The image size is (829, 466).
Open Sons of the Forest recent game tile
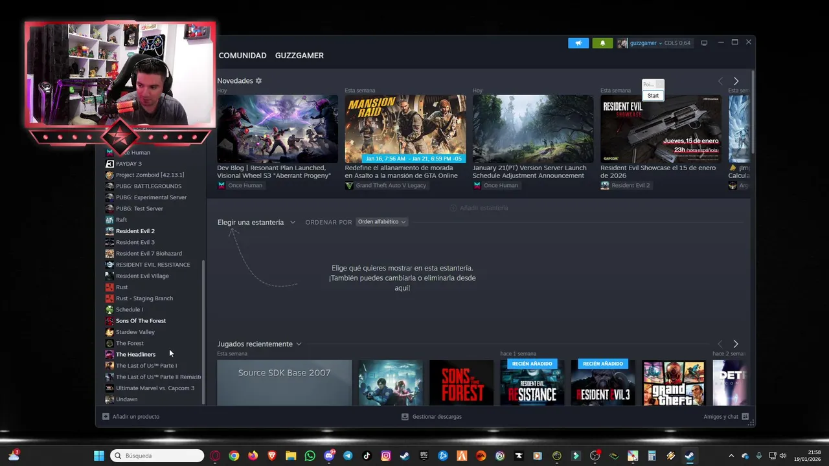tap(461, 383)
